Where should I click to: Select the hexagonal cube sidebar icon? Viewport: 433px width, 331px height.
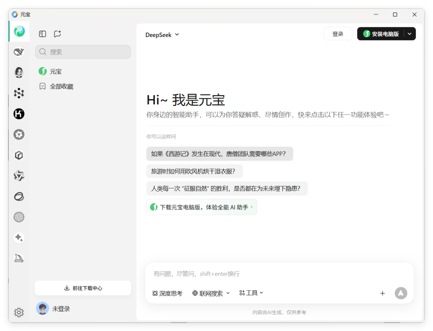coord(19,155)
